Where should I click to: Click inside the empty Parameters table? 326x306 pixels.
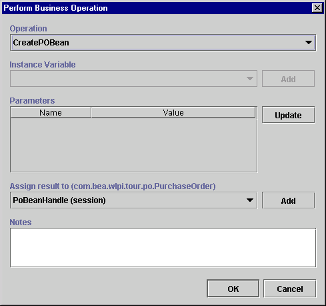tap(134, 145)
